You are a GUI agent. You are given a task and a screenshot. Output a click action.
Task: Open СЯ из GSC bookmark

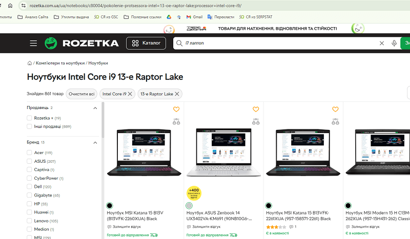pyautogui.click(x=106, y=17)
